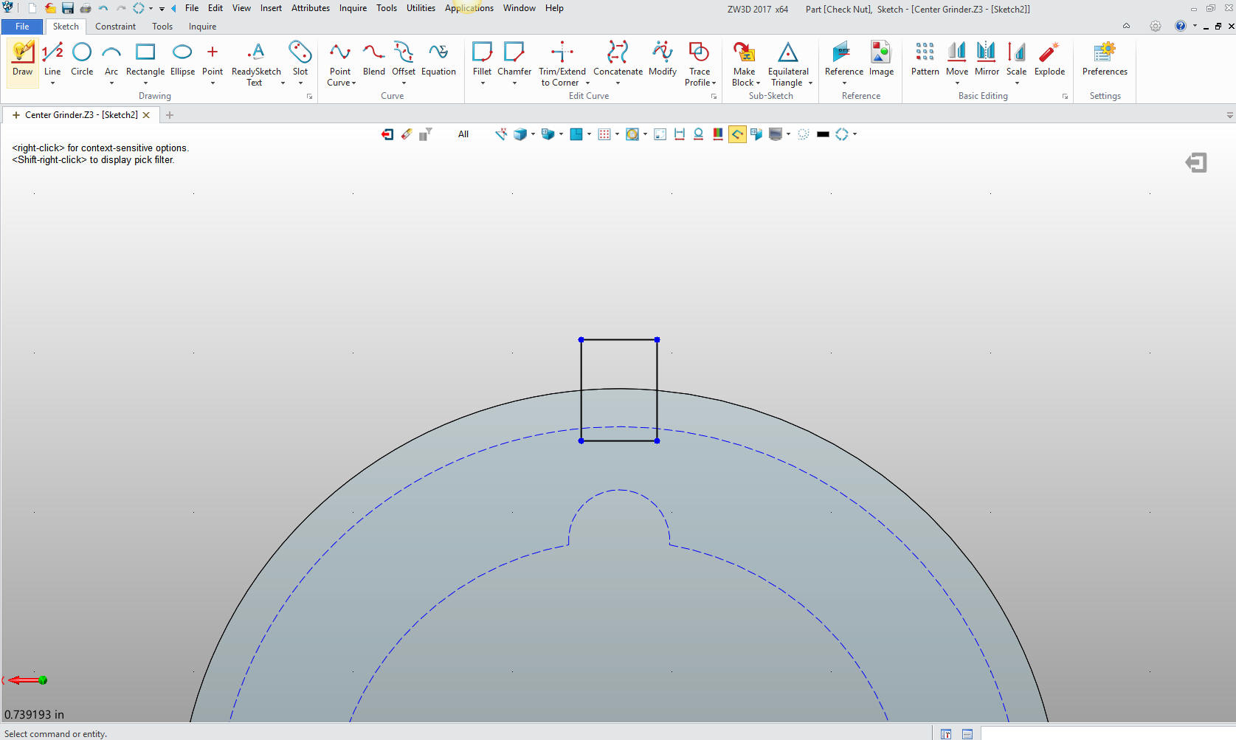
Task: Undo the last action
Action: pos(103,8)
